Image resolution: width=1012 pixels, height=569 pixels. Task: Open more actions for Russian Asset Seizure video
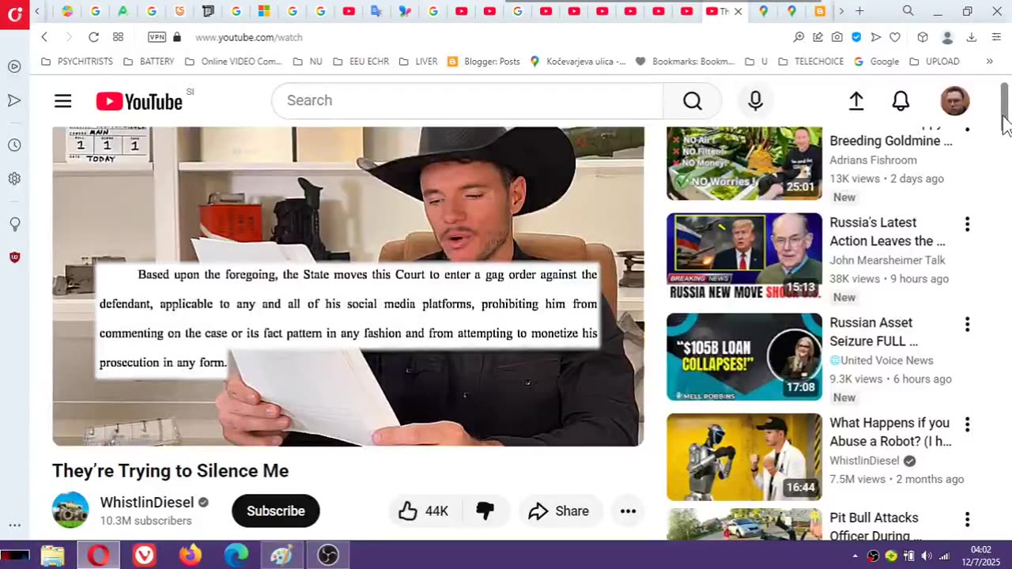tap(967, 325)
